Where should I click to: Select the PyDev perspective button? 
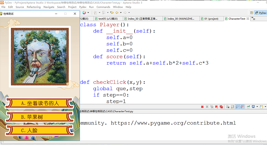[x=261, y=13]
